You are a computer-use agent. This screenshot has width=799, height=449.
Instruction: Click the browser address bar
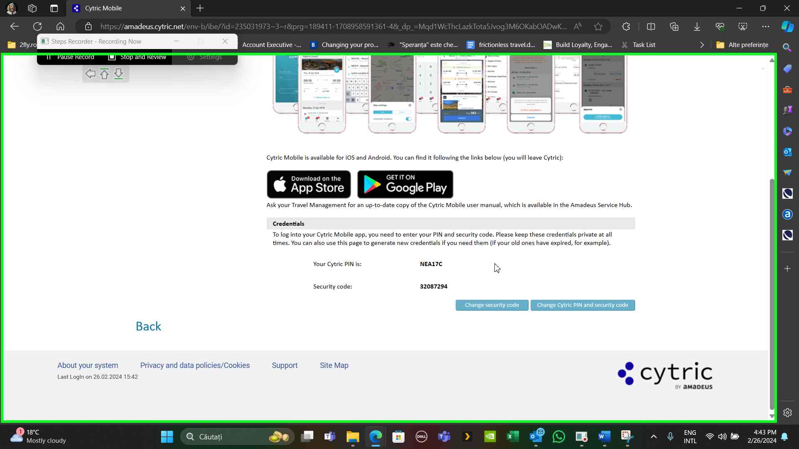pos(333,27)
